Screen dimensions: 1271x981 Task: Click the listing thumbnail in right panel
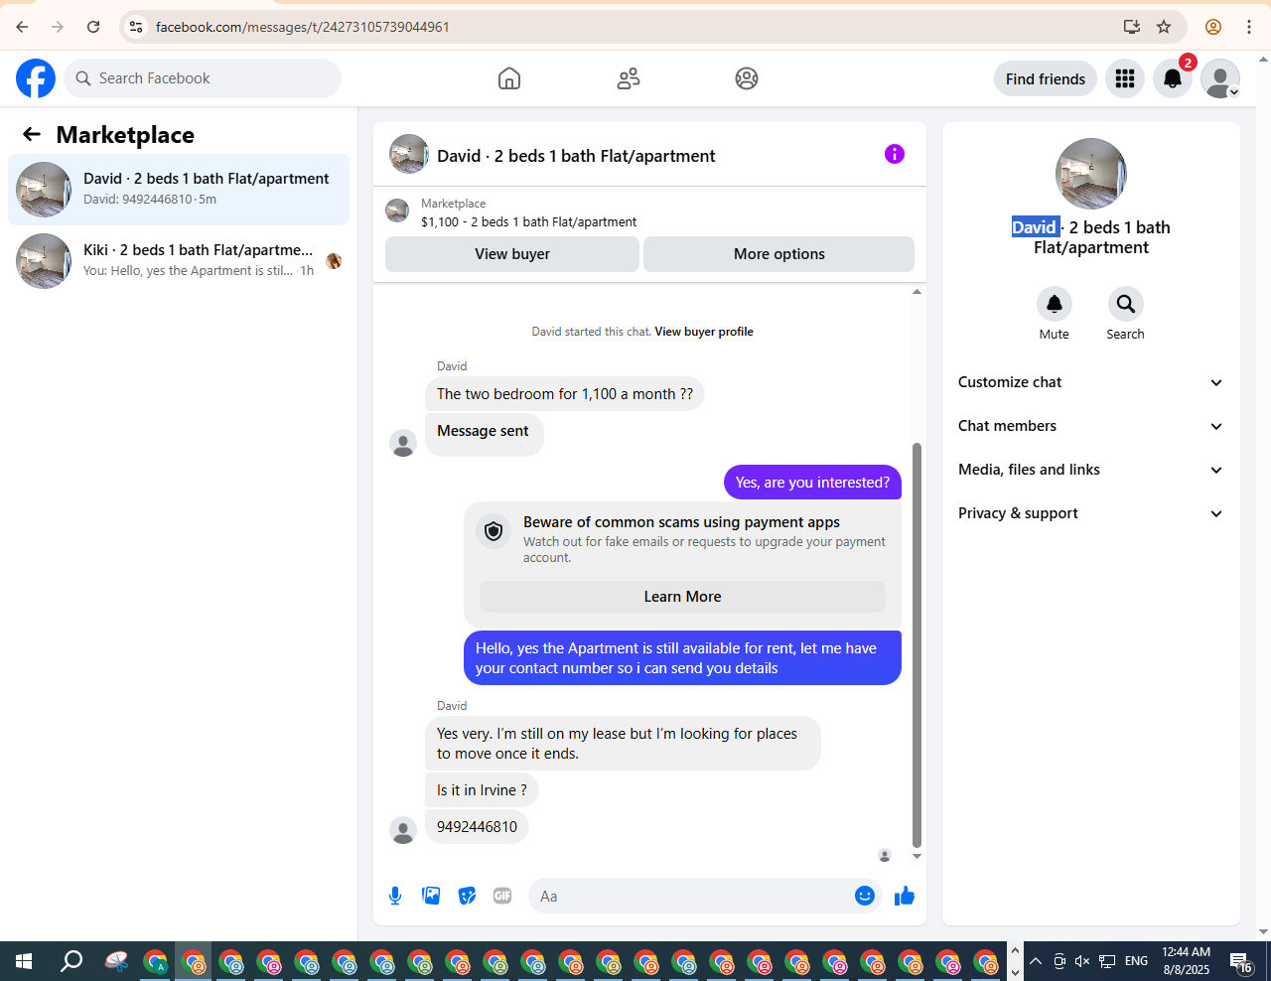click(1091, 174)
